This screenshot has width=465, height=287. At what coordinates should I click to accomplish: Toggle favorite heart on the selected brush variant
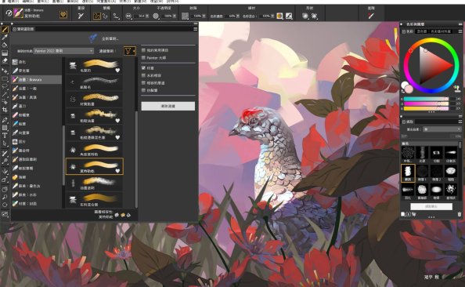(117, 171)
